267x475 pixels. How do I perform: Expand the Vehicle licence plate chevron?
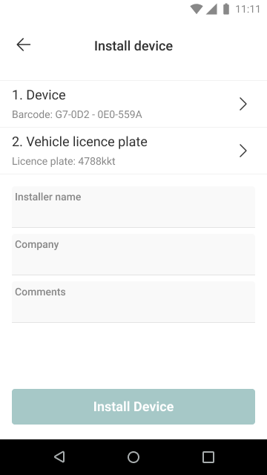pyautogui.click(x=243, y=151)
